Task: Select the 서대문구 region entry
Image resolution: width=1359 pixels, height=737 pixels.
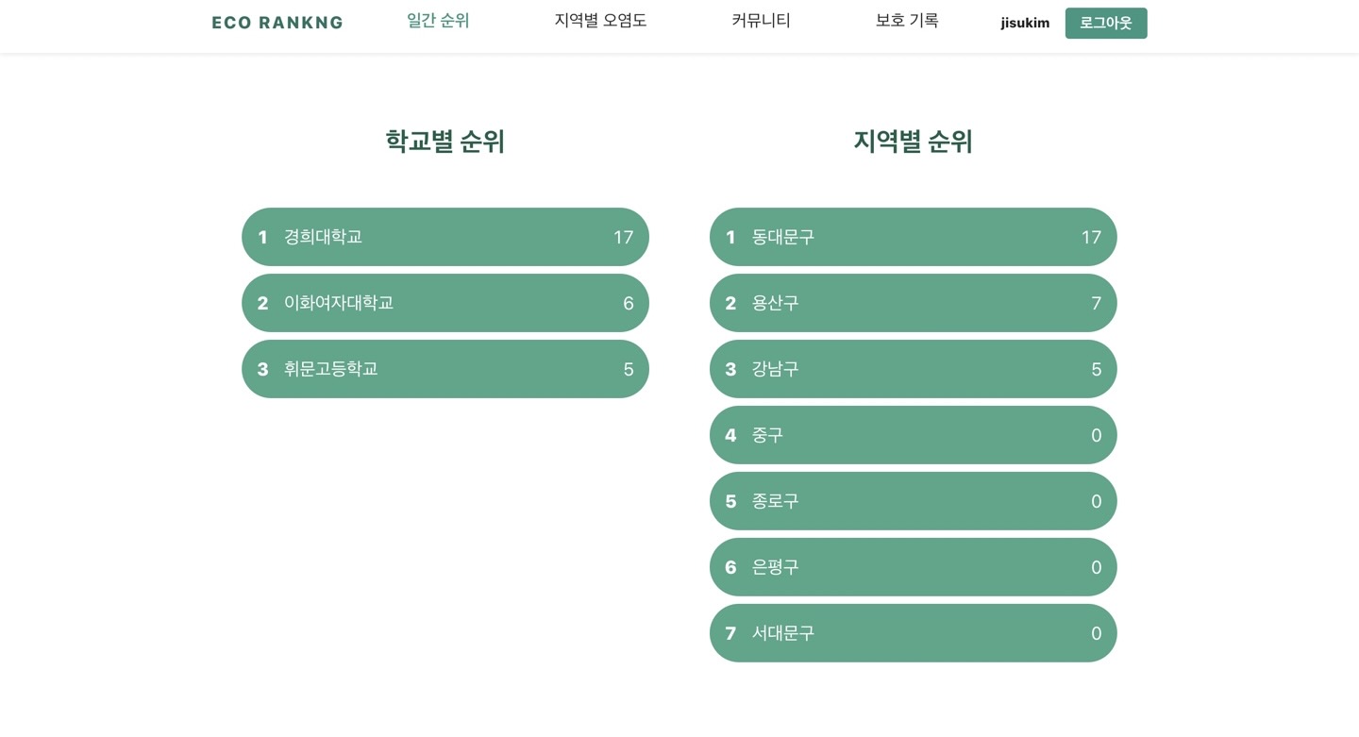Action: point(913,633)
